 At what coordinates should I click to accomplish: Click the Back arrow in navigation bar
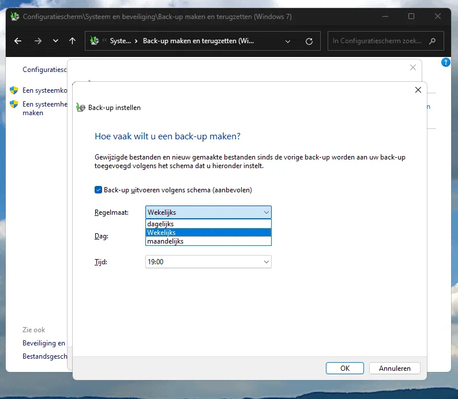18,41
